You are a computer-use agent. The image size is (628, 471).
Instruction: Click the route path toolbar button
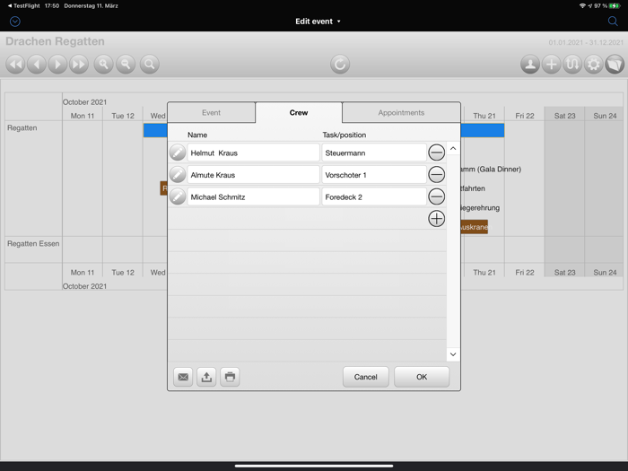coord(572,64)
